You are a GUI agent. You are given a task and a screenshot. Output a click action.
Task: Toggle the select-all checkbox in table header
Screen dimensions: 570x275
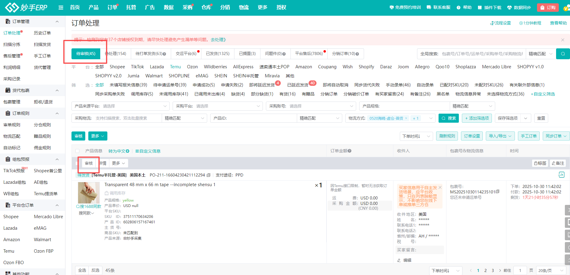pyautogui.click(x=78, y=151)
